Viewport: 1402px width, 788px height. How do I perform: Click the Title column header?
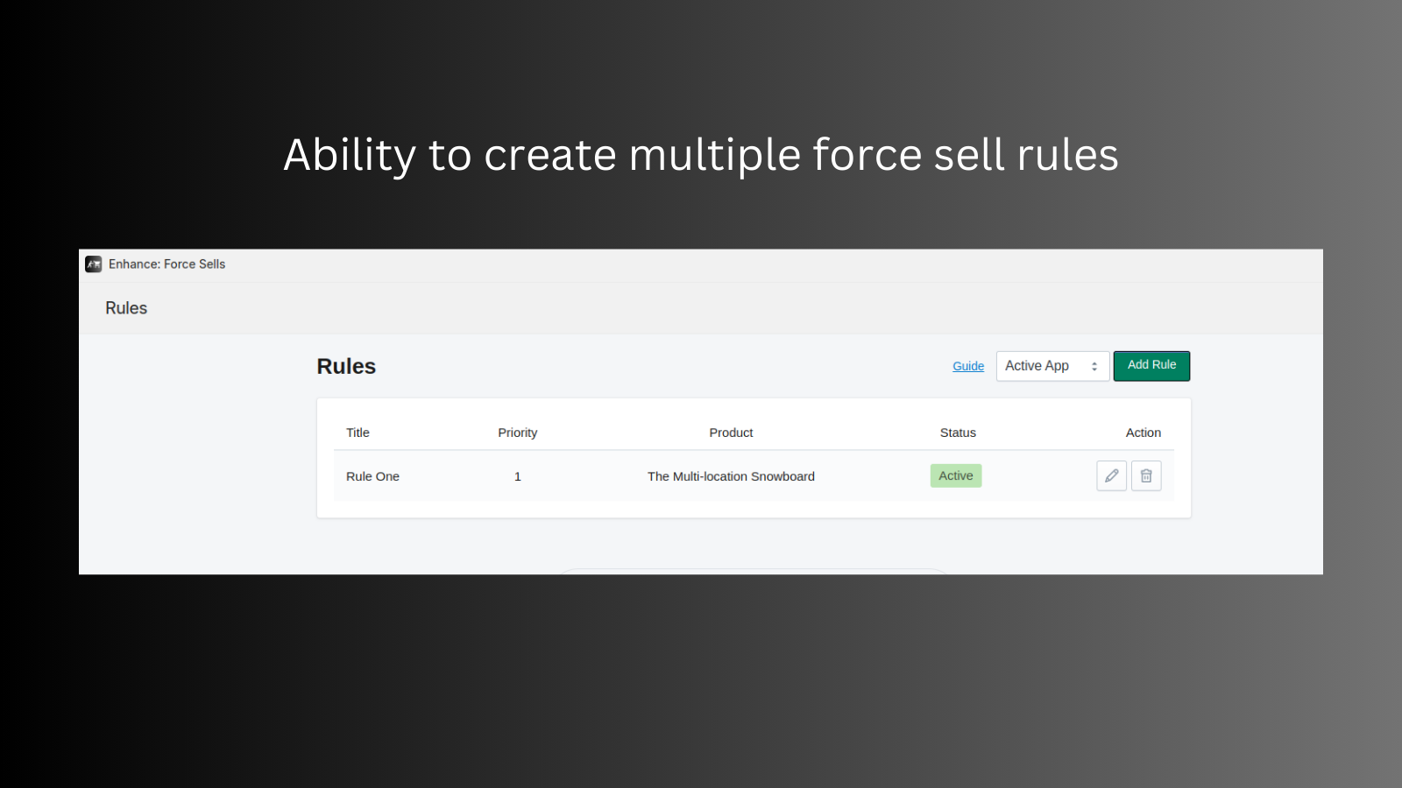click(358, 433)
